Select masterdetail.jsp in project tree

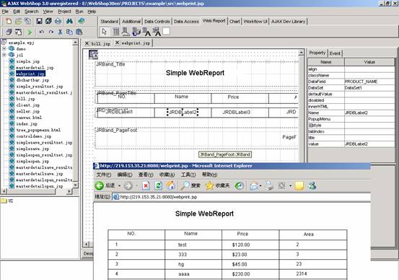click(x=35, y=68)
